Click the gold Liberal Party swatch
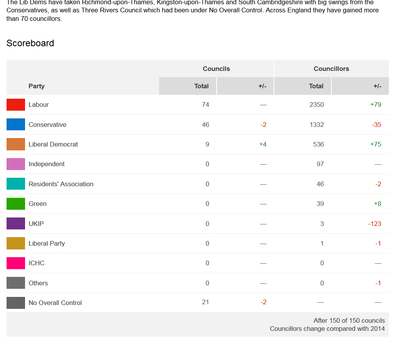 click(x=16, y=243)
